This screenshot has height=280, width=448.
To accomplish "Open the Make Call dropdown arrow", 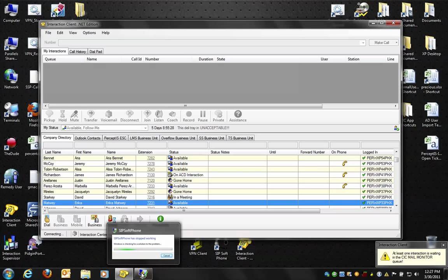I will click(396, 42).
